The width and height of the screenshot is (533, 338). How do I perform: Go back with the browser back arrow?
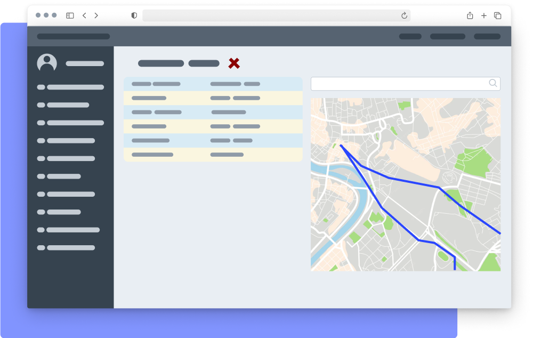[x=84, y=15]
